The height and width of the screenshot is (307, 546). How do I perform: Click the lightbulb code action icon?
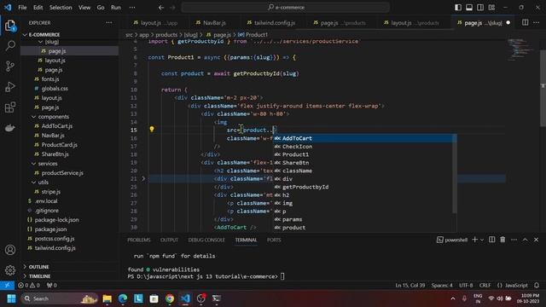152,129
